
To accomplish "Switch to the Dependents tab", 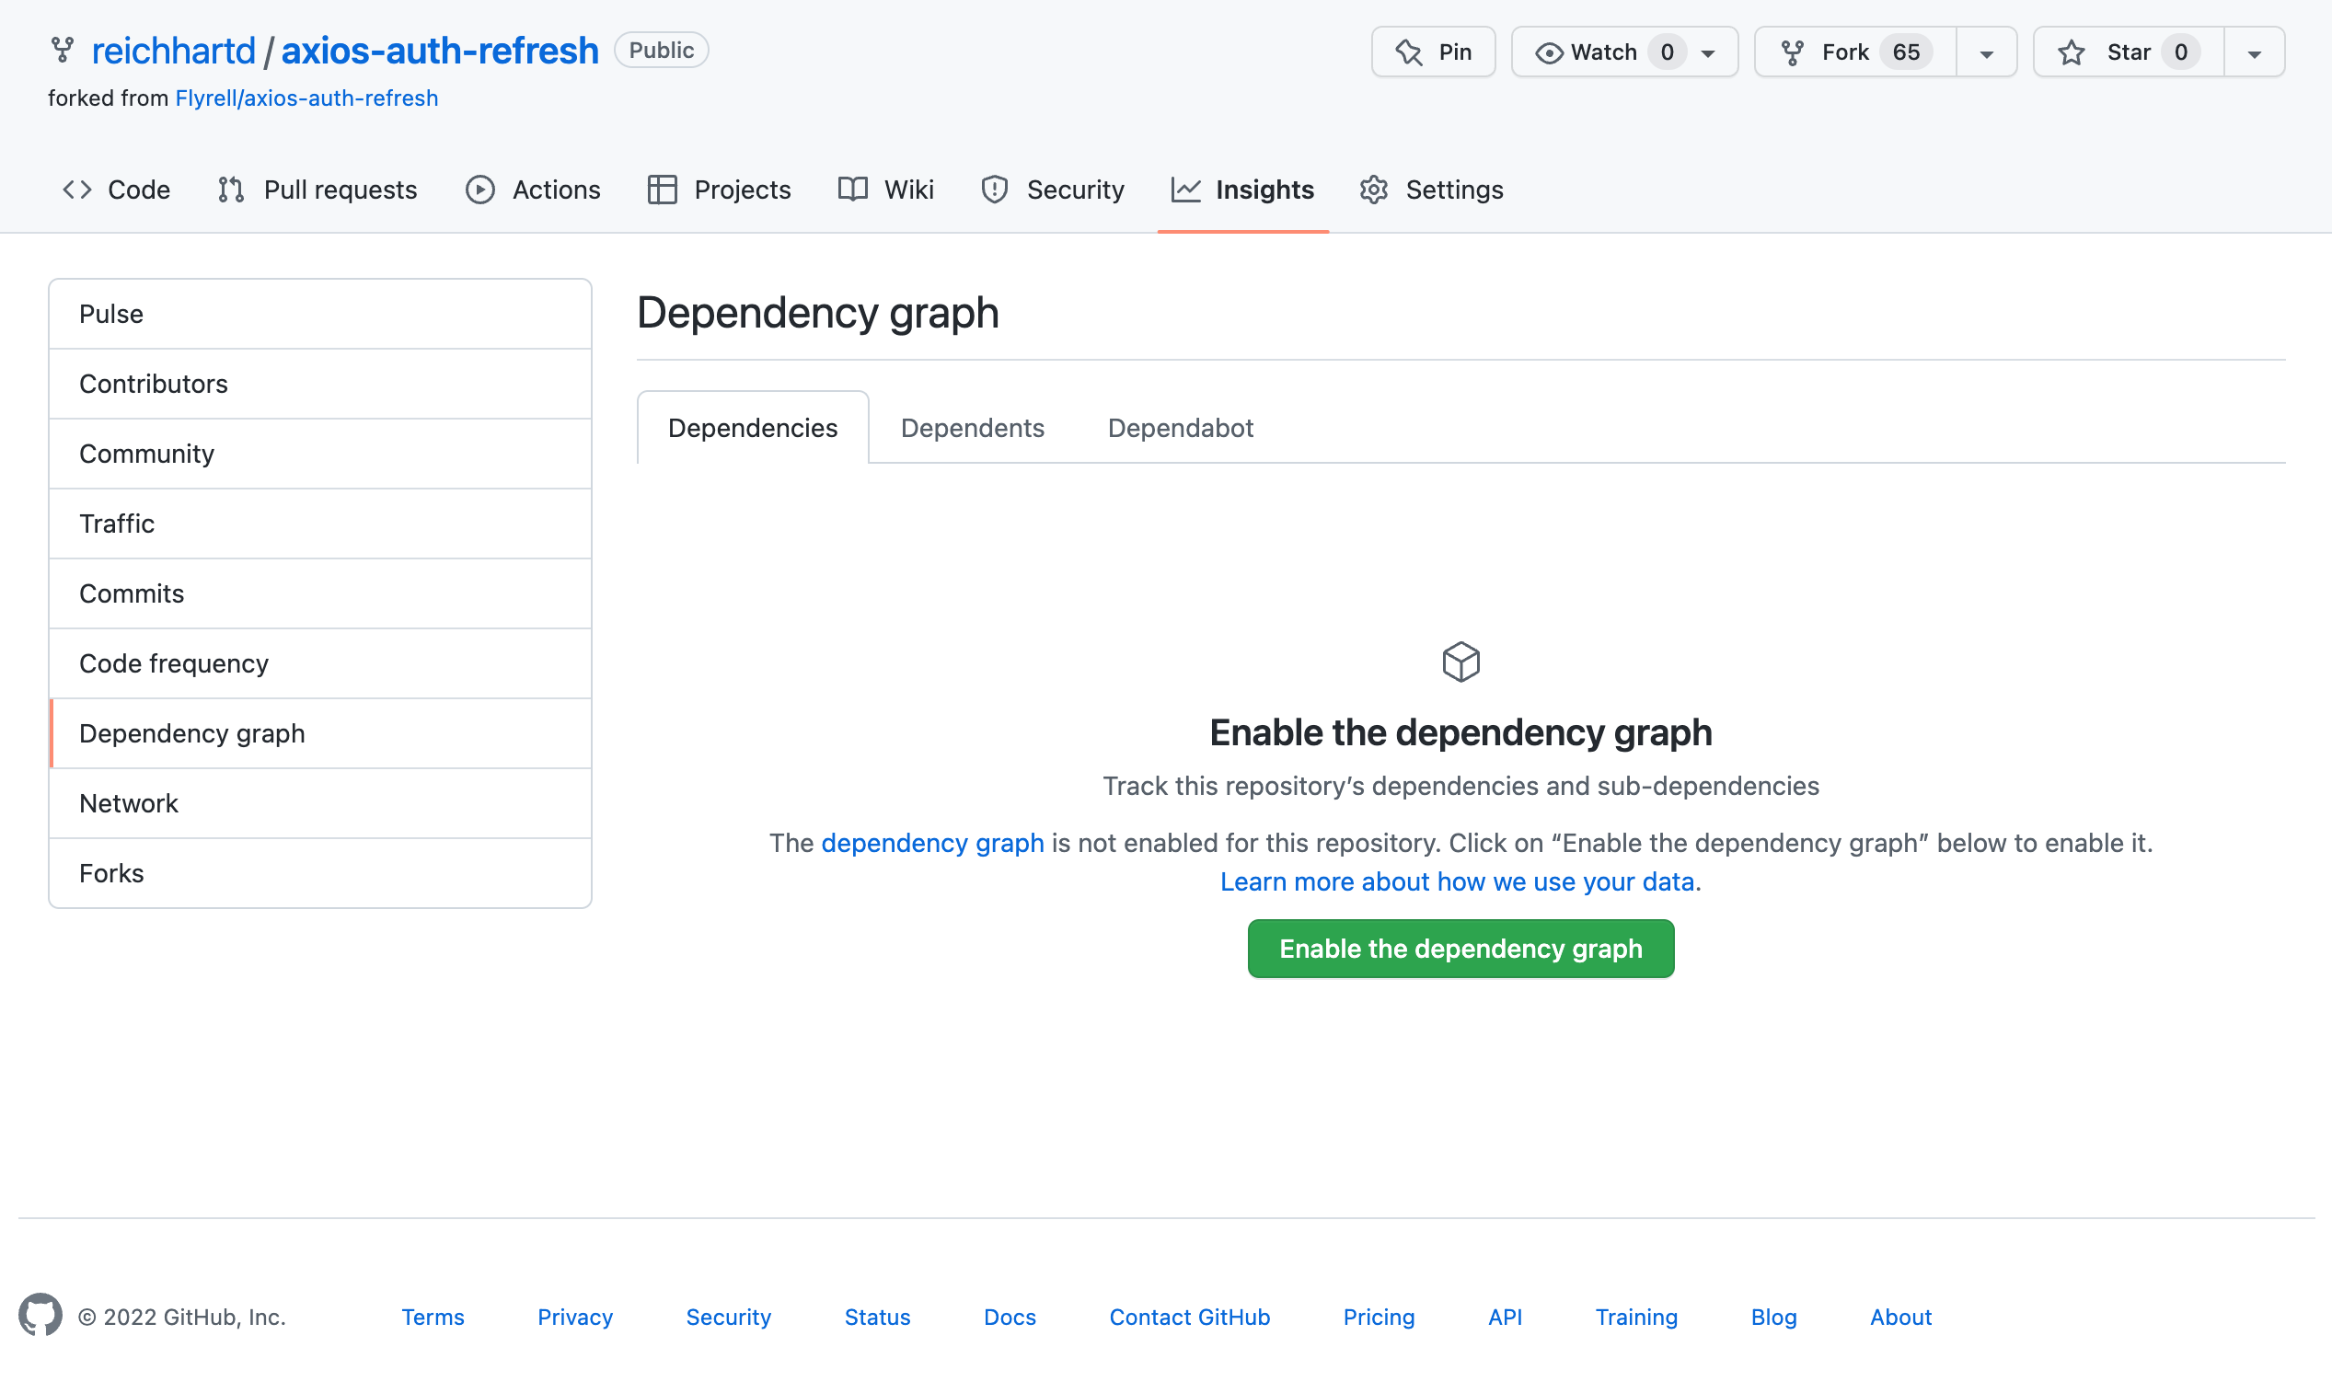I will pos(972,428).
